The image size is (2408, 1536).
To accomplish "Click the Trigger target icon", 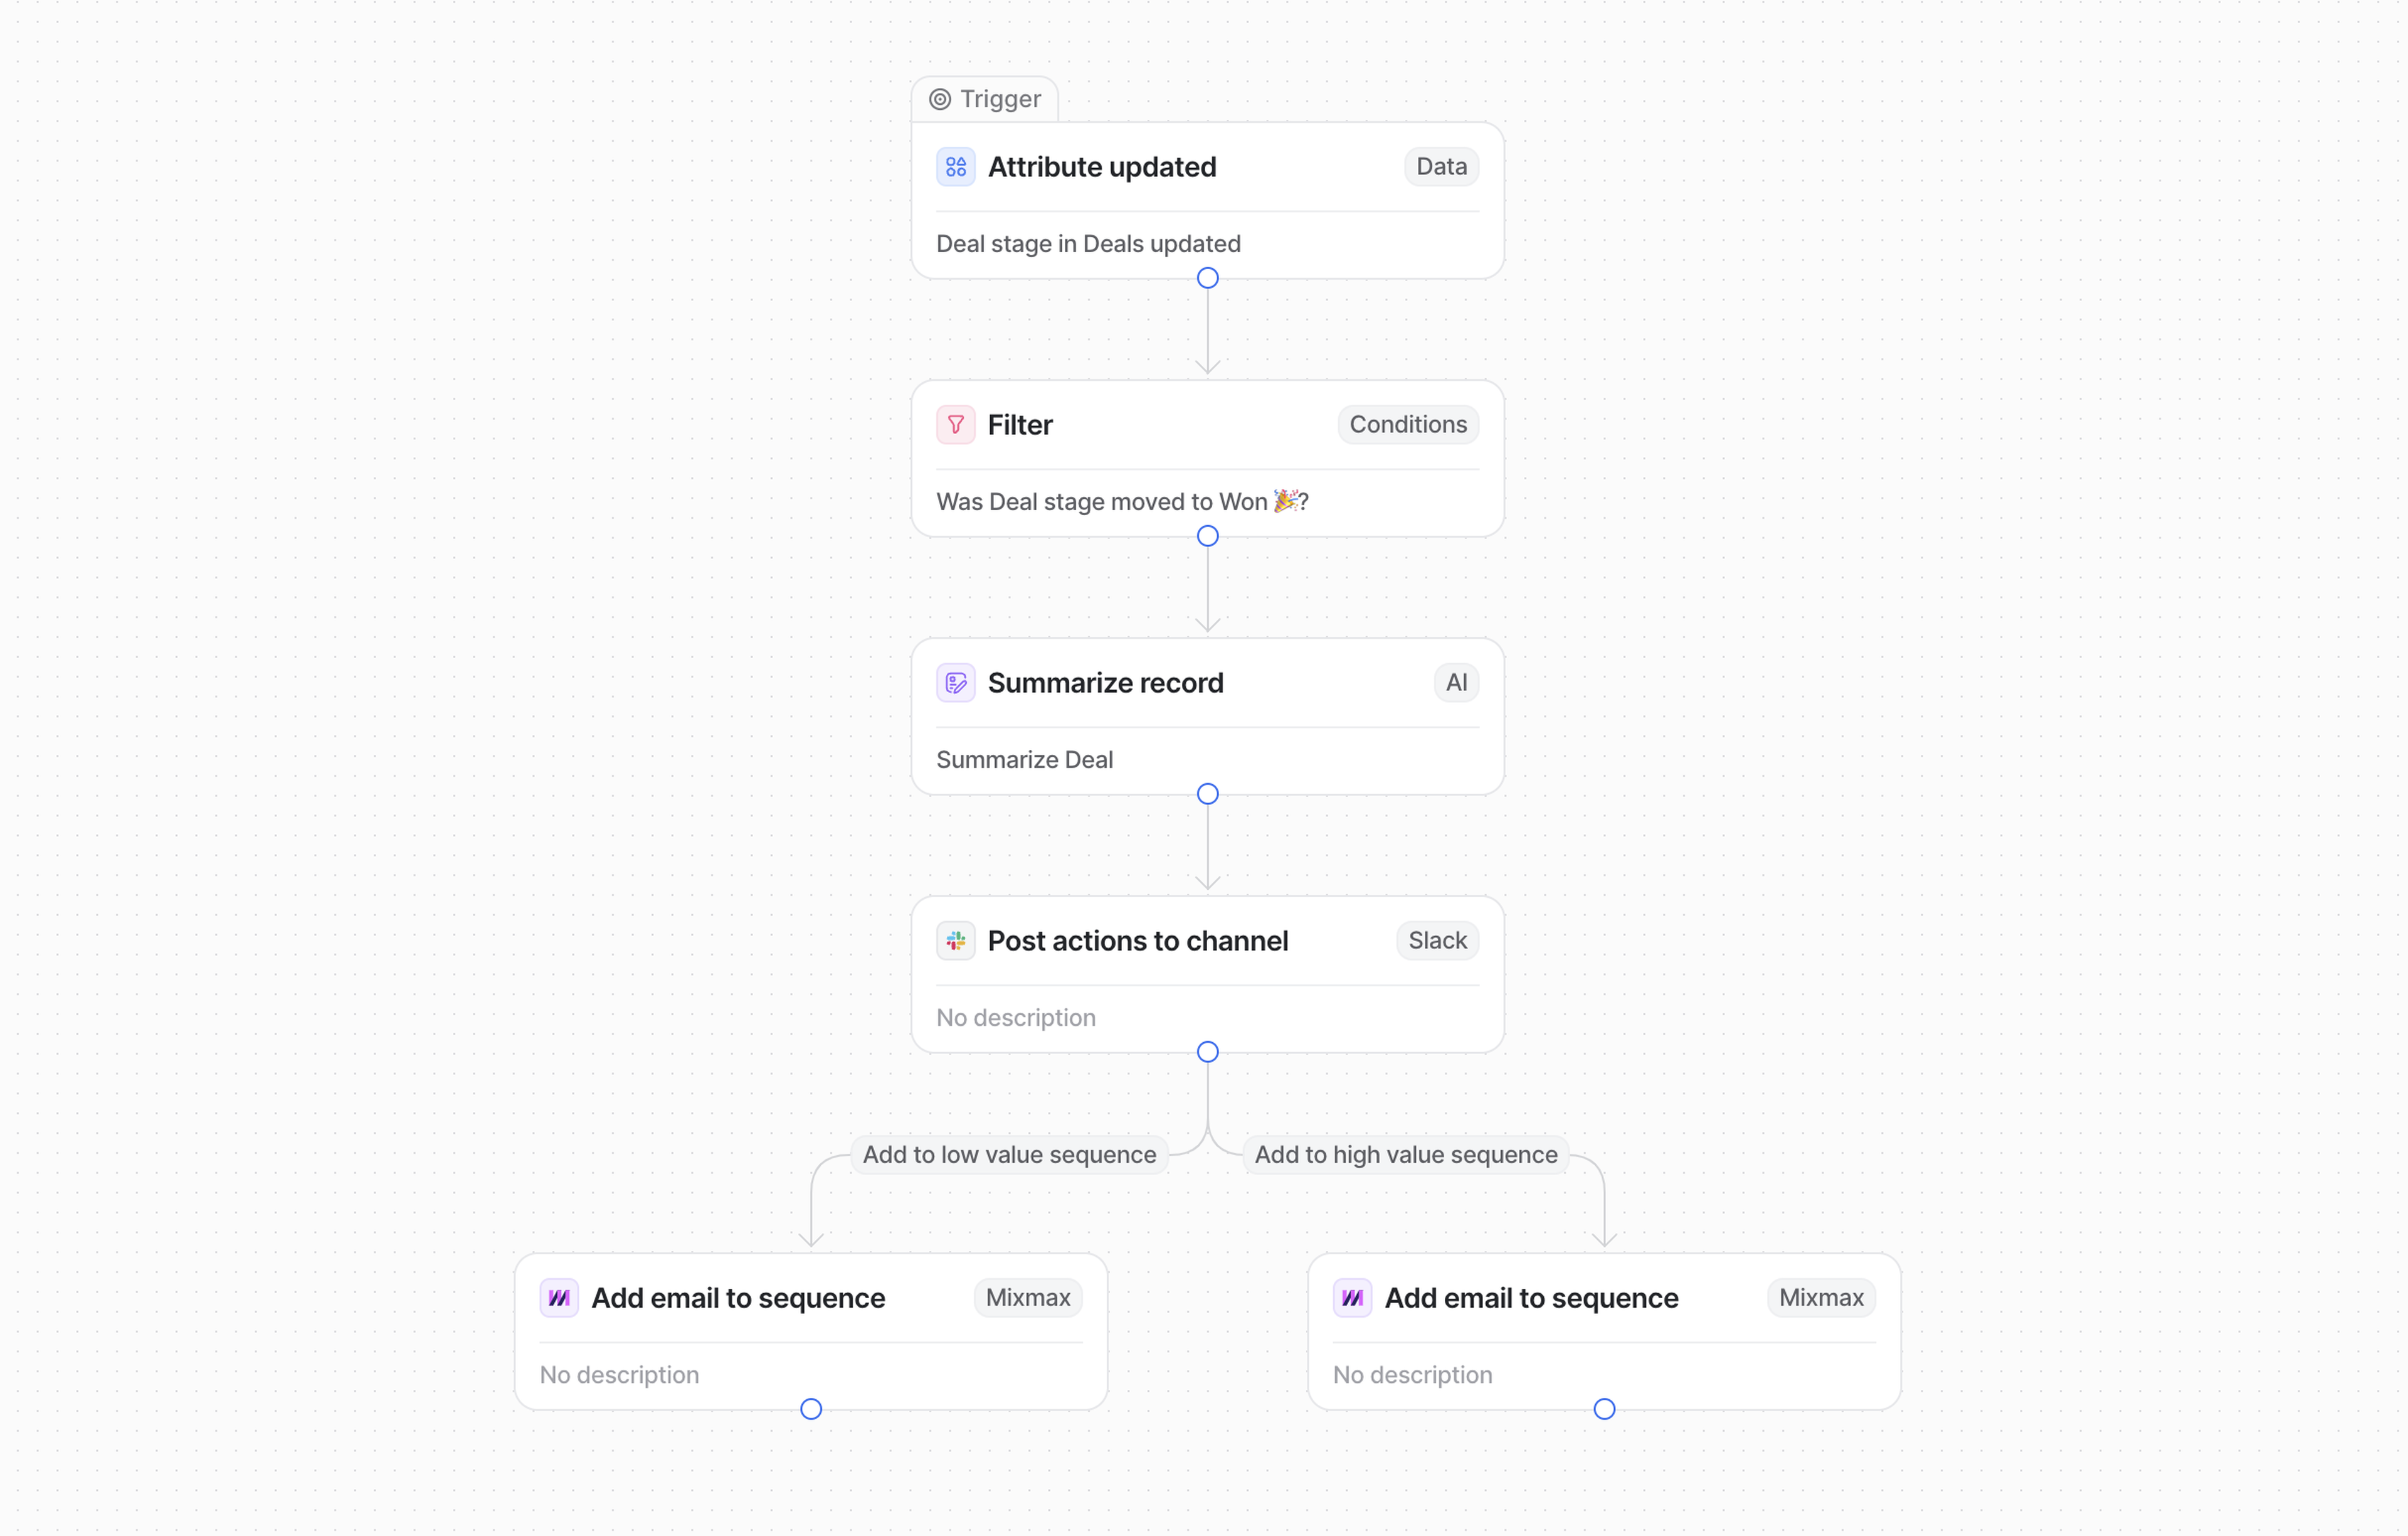I will point(940,99).
